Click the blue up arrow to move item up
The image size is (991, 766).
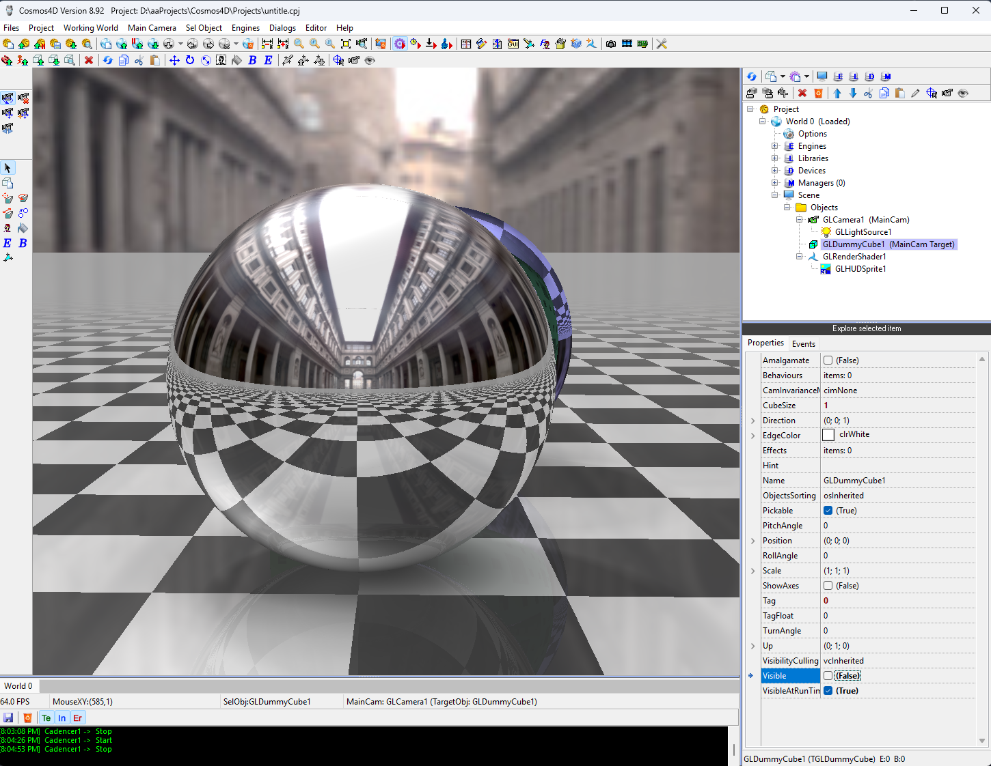(x=837, y=93)
